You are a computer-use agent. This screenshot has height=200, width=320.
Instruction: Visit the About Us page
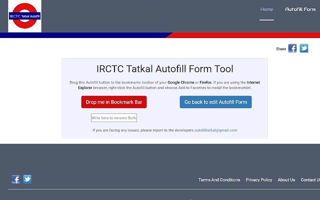coord(286,180)
